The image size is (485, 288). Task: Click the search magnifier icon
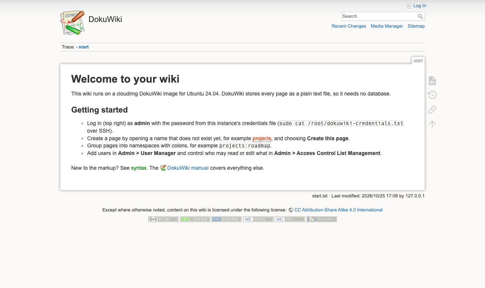point(420,16)
